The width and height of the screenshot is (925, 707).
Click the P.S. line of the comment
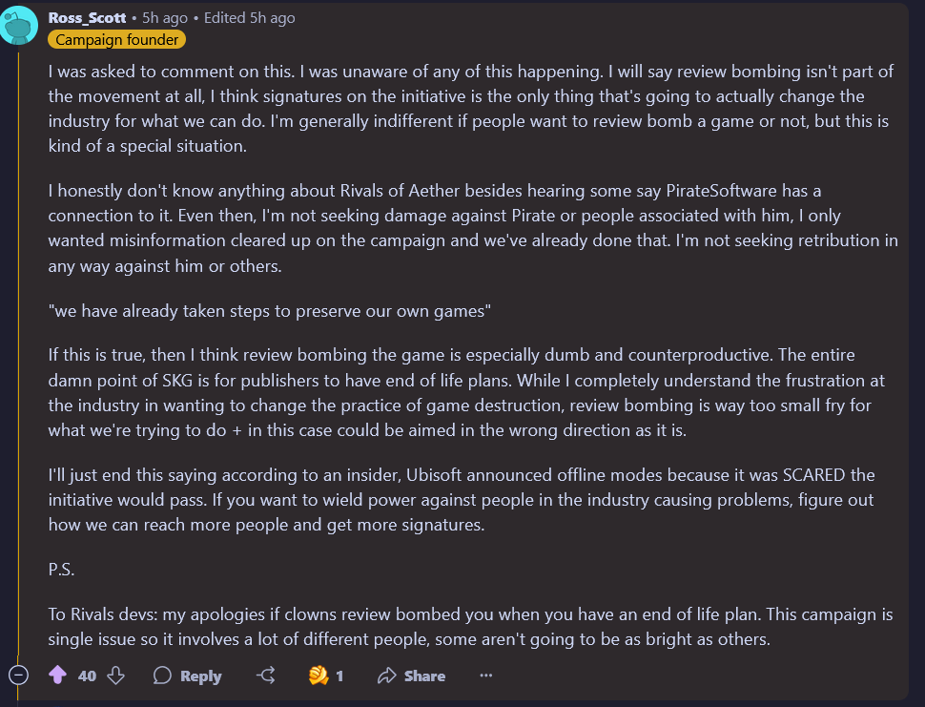click(x=61, y=570)
